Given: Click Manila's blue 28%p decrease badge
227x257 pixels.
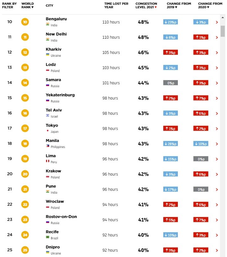Looking at the screenshot, I should [x=171, y=144].
